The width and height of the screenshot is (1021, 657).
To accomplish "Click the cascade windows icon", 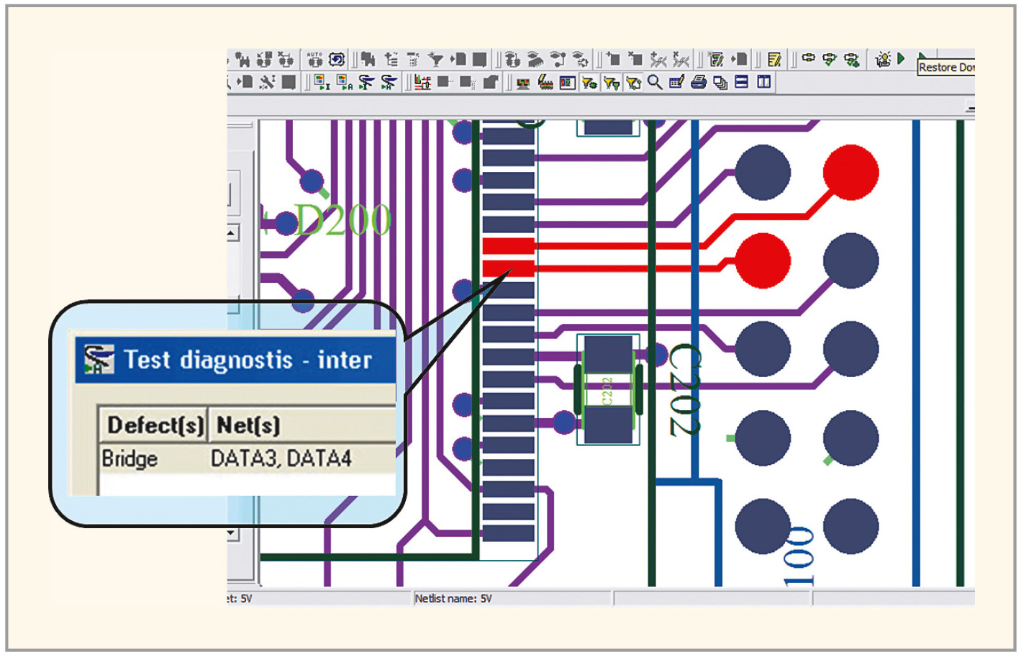I will point(720,82).
